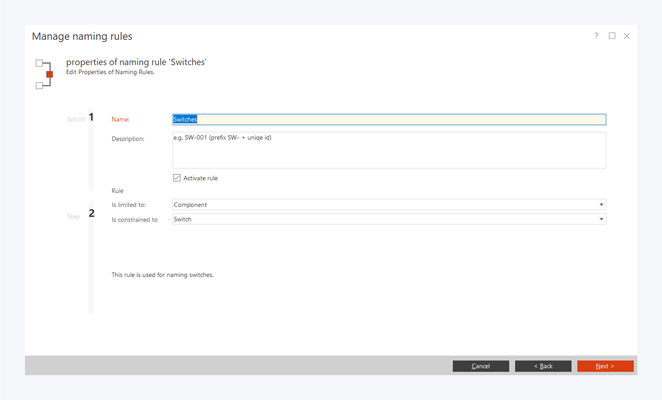This screenshot has width=662, height=400.
Task: Click the maximize window icon
Action: click(x=612, y=36)
